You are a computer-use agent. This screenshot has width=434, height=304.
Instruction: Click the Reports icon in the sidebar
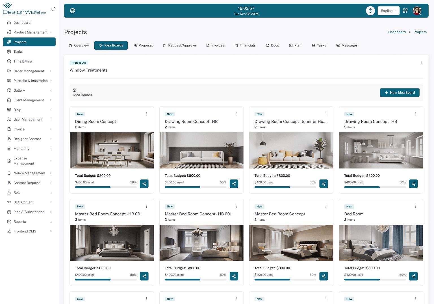click(9, 222)
